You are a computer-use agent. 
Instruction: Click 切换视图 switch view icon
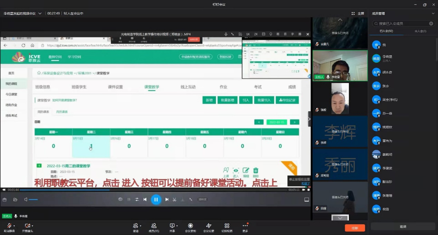point(227,226)
